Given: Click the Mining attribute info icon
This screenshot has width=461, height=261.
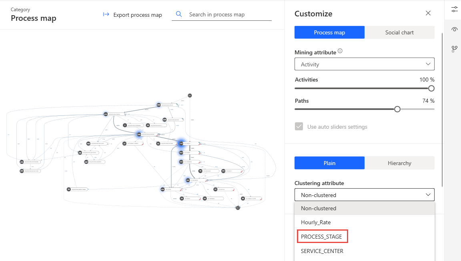Looking at the screenshot, I should point(340,51).
